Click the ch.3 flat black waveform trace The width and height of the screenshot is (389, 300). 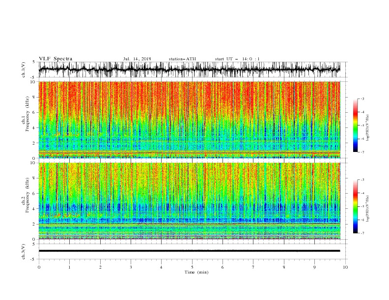[x=189, y=251]
